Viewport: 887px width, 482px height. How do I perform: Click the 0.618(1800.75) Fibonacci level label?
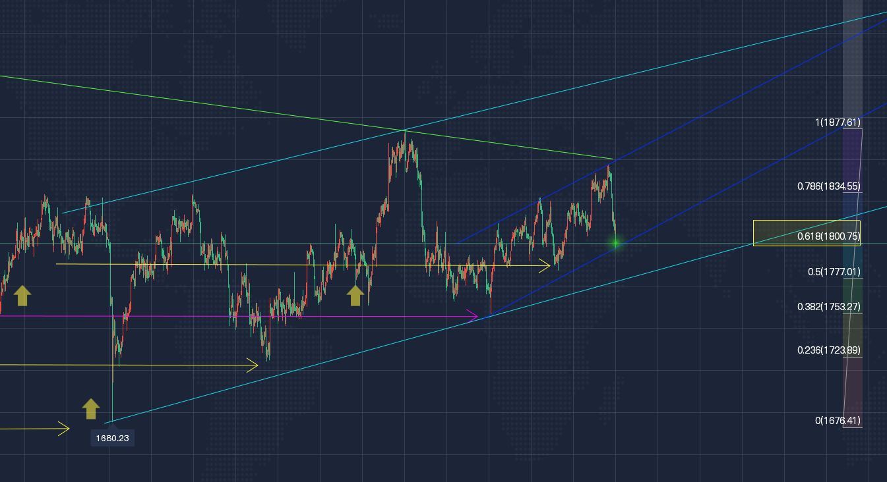pos(829,236)
